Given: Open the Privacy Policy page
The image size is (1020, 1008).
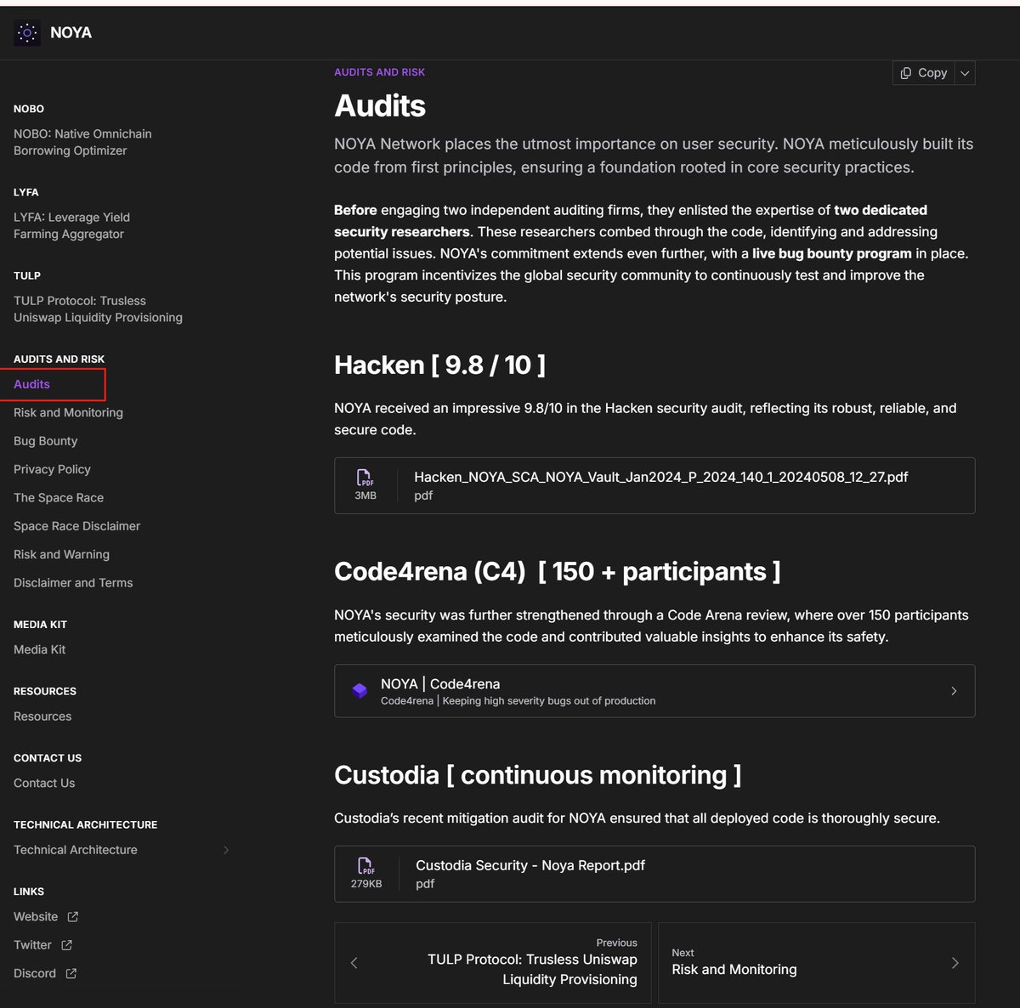Looking at the screenshot, I should tap(52, 469).
